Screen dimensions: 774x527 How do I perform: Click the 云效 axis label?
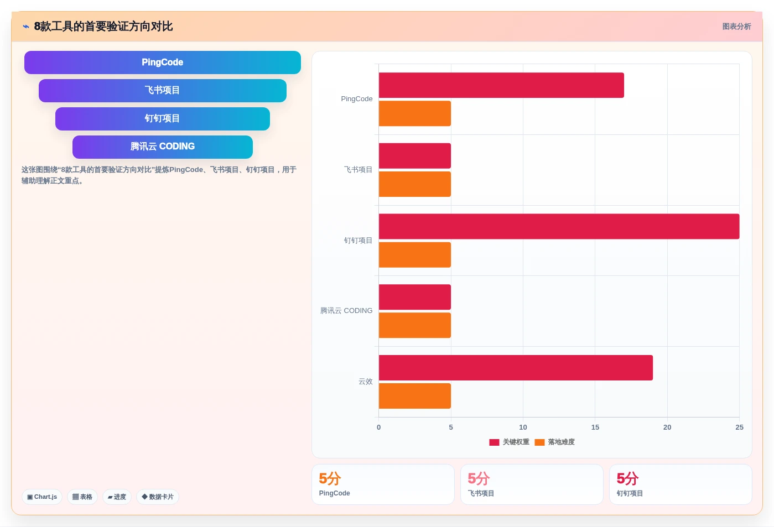click(x=365, y=382)
